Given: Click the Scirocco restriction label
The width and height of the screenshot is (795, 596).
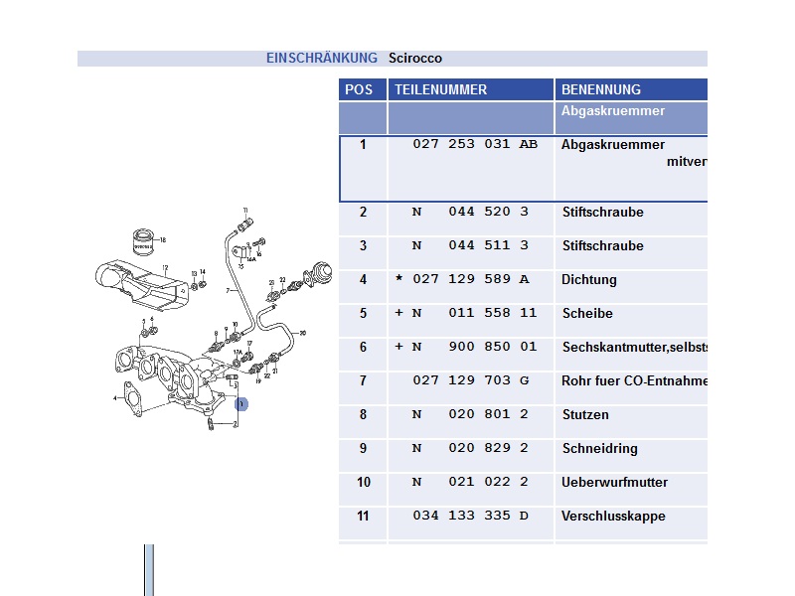Looking at the screenshot, I should pos(415,59).
